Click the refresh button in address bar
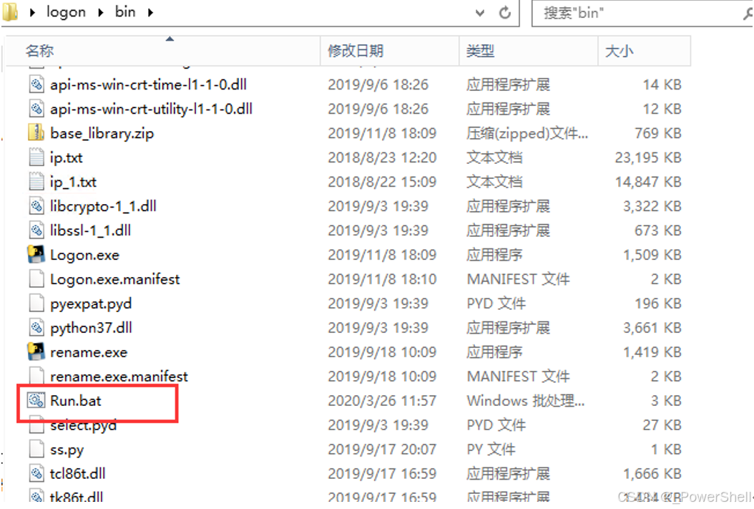The image size is (754, 509). [505, 12]
